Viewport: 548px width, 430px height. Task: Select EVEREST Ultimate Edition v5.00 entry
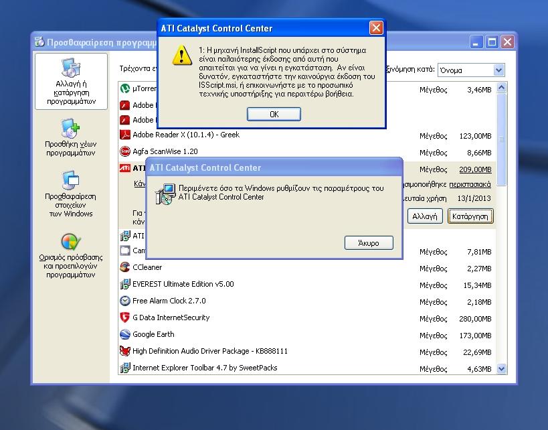point(183,284)
